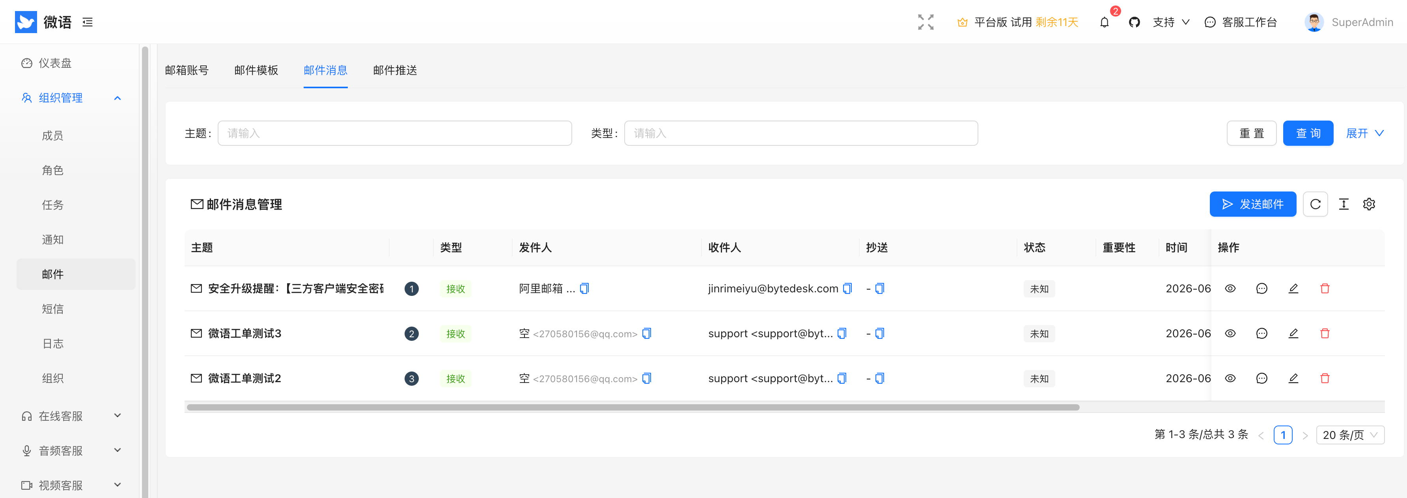This screenshot has height=498, width=1407.
Task: Open the 20 条/页 page size dropdown
Action: [x=1350, y=435]
